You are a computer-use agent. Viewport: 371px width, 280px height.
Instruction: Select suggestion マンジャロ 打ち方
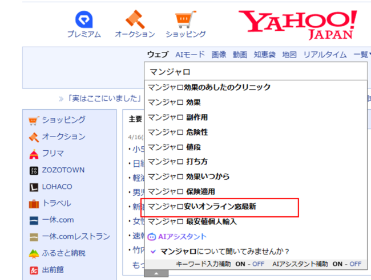pos(256,162)
